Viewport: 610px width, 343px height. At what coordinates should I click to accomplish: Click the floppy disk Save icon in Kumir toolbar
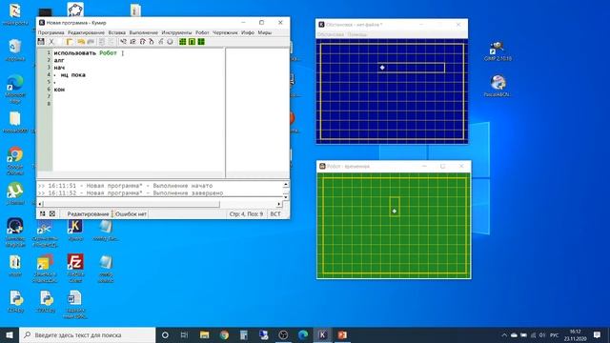41,42
